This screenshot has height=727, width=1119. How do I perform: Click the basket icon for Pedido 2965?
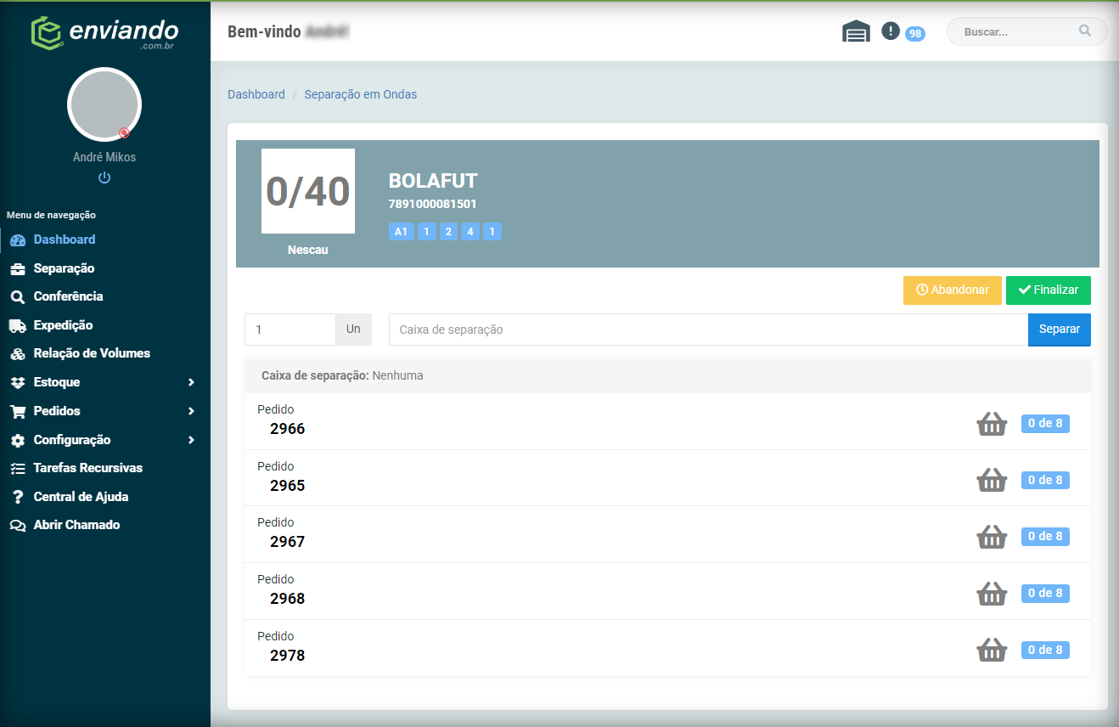pos(992,481)
